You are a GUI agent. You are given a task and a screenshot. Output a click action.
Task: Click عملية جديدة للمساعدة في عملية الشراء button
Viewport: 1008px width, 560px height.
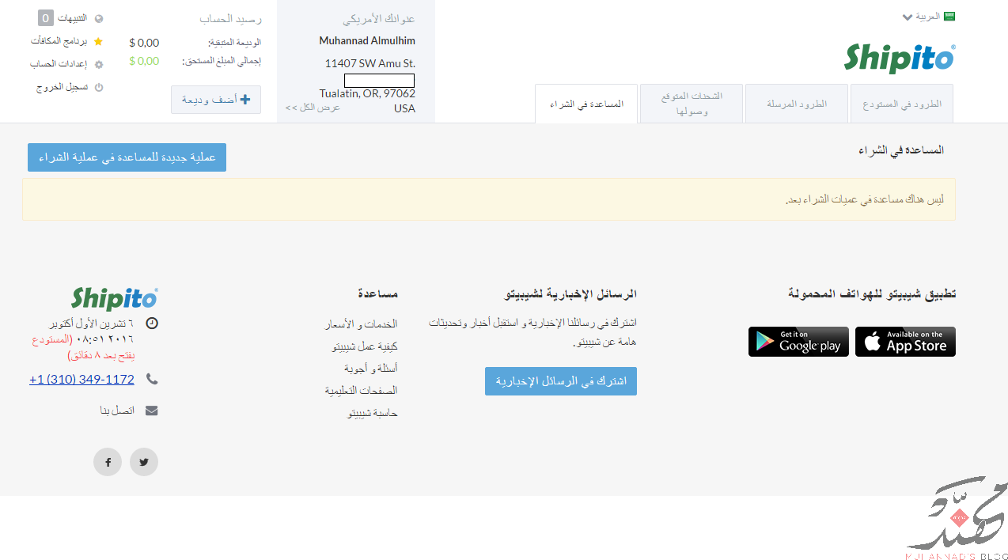click(x=127, y=157)
